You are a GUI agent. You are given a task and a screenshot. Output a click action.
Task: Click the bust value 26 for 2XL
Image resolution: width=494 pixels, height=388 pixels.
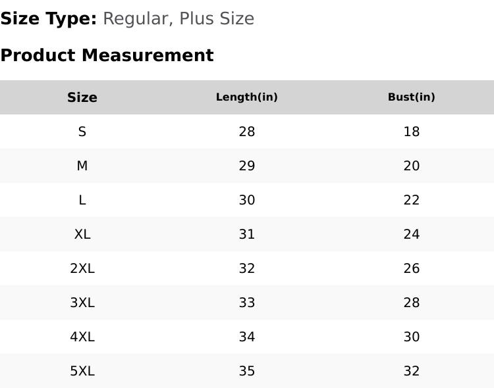tap(412, 268)
